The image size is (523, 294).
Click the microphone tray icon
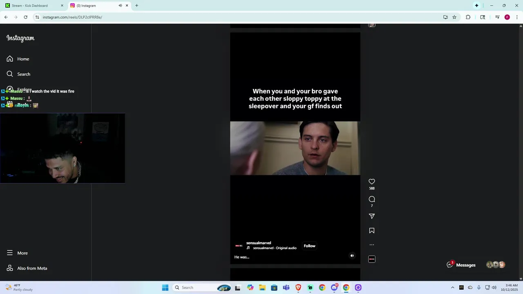click(479, 287)
